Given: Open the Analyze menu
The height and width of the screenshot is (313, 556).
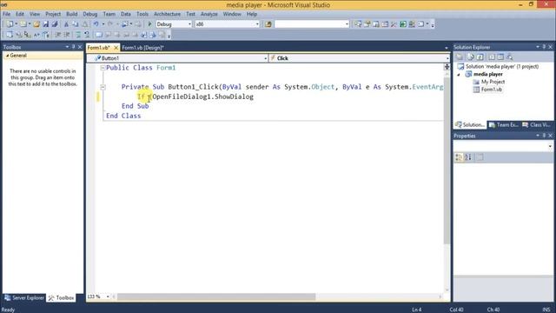Looking at the screenshot, I should 208,14.
